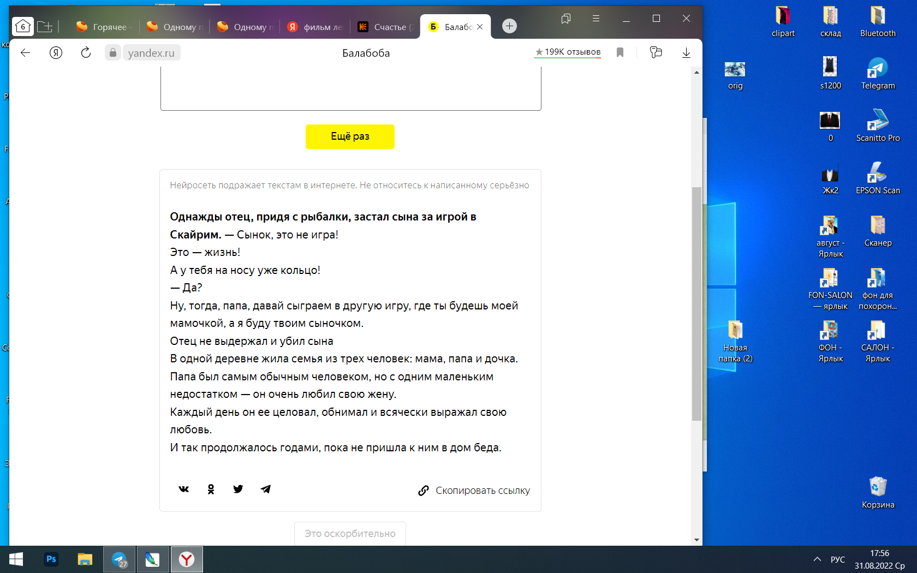Select the clipart desktop icon
This screenshot has width=917, height=573.
tap(783, 22)
